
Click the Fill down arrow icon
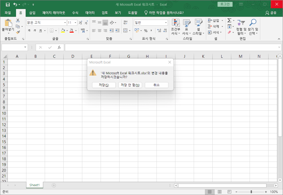pos(229,27)
